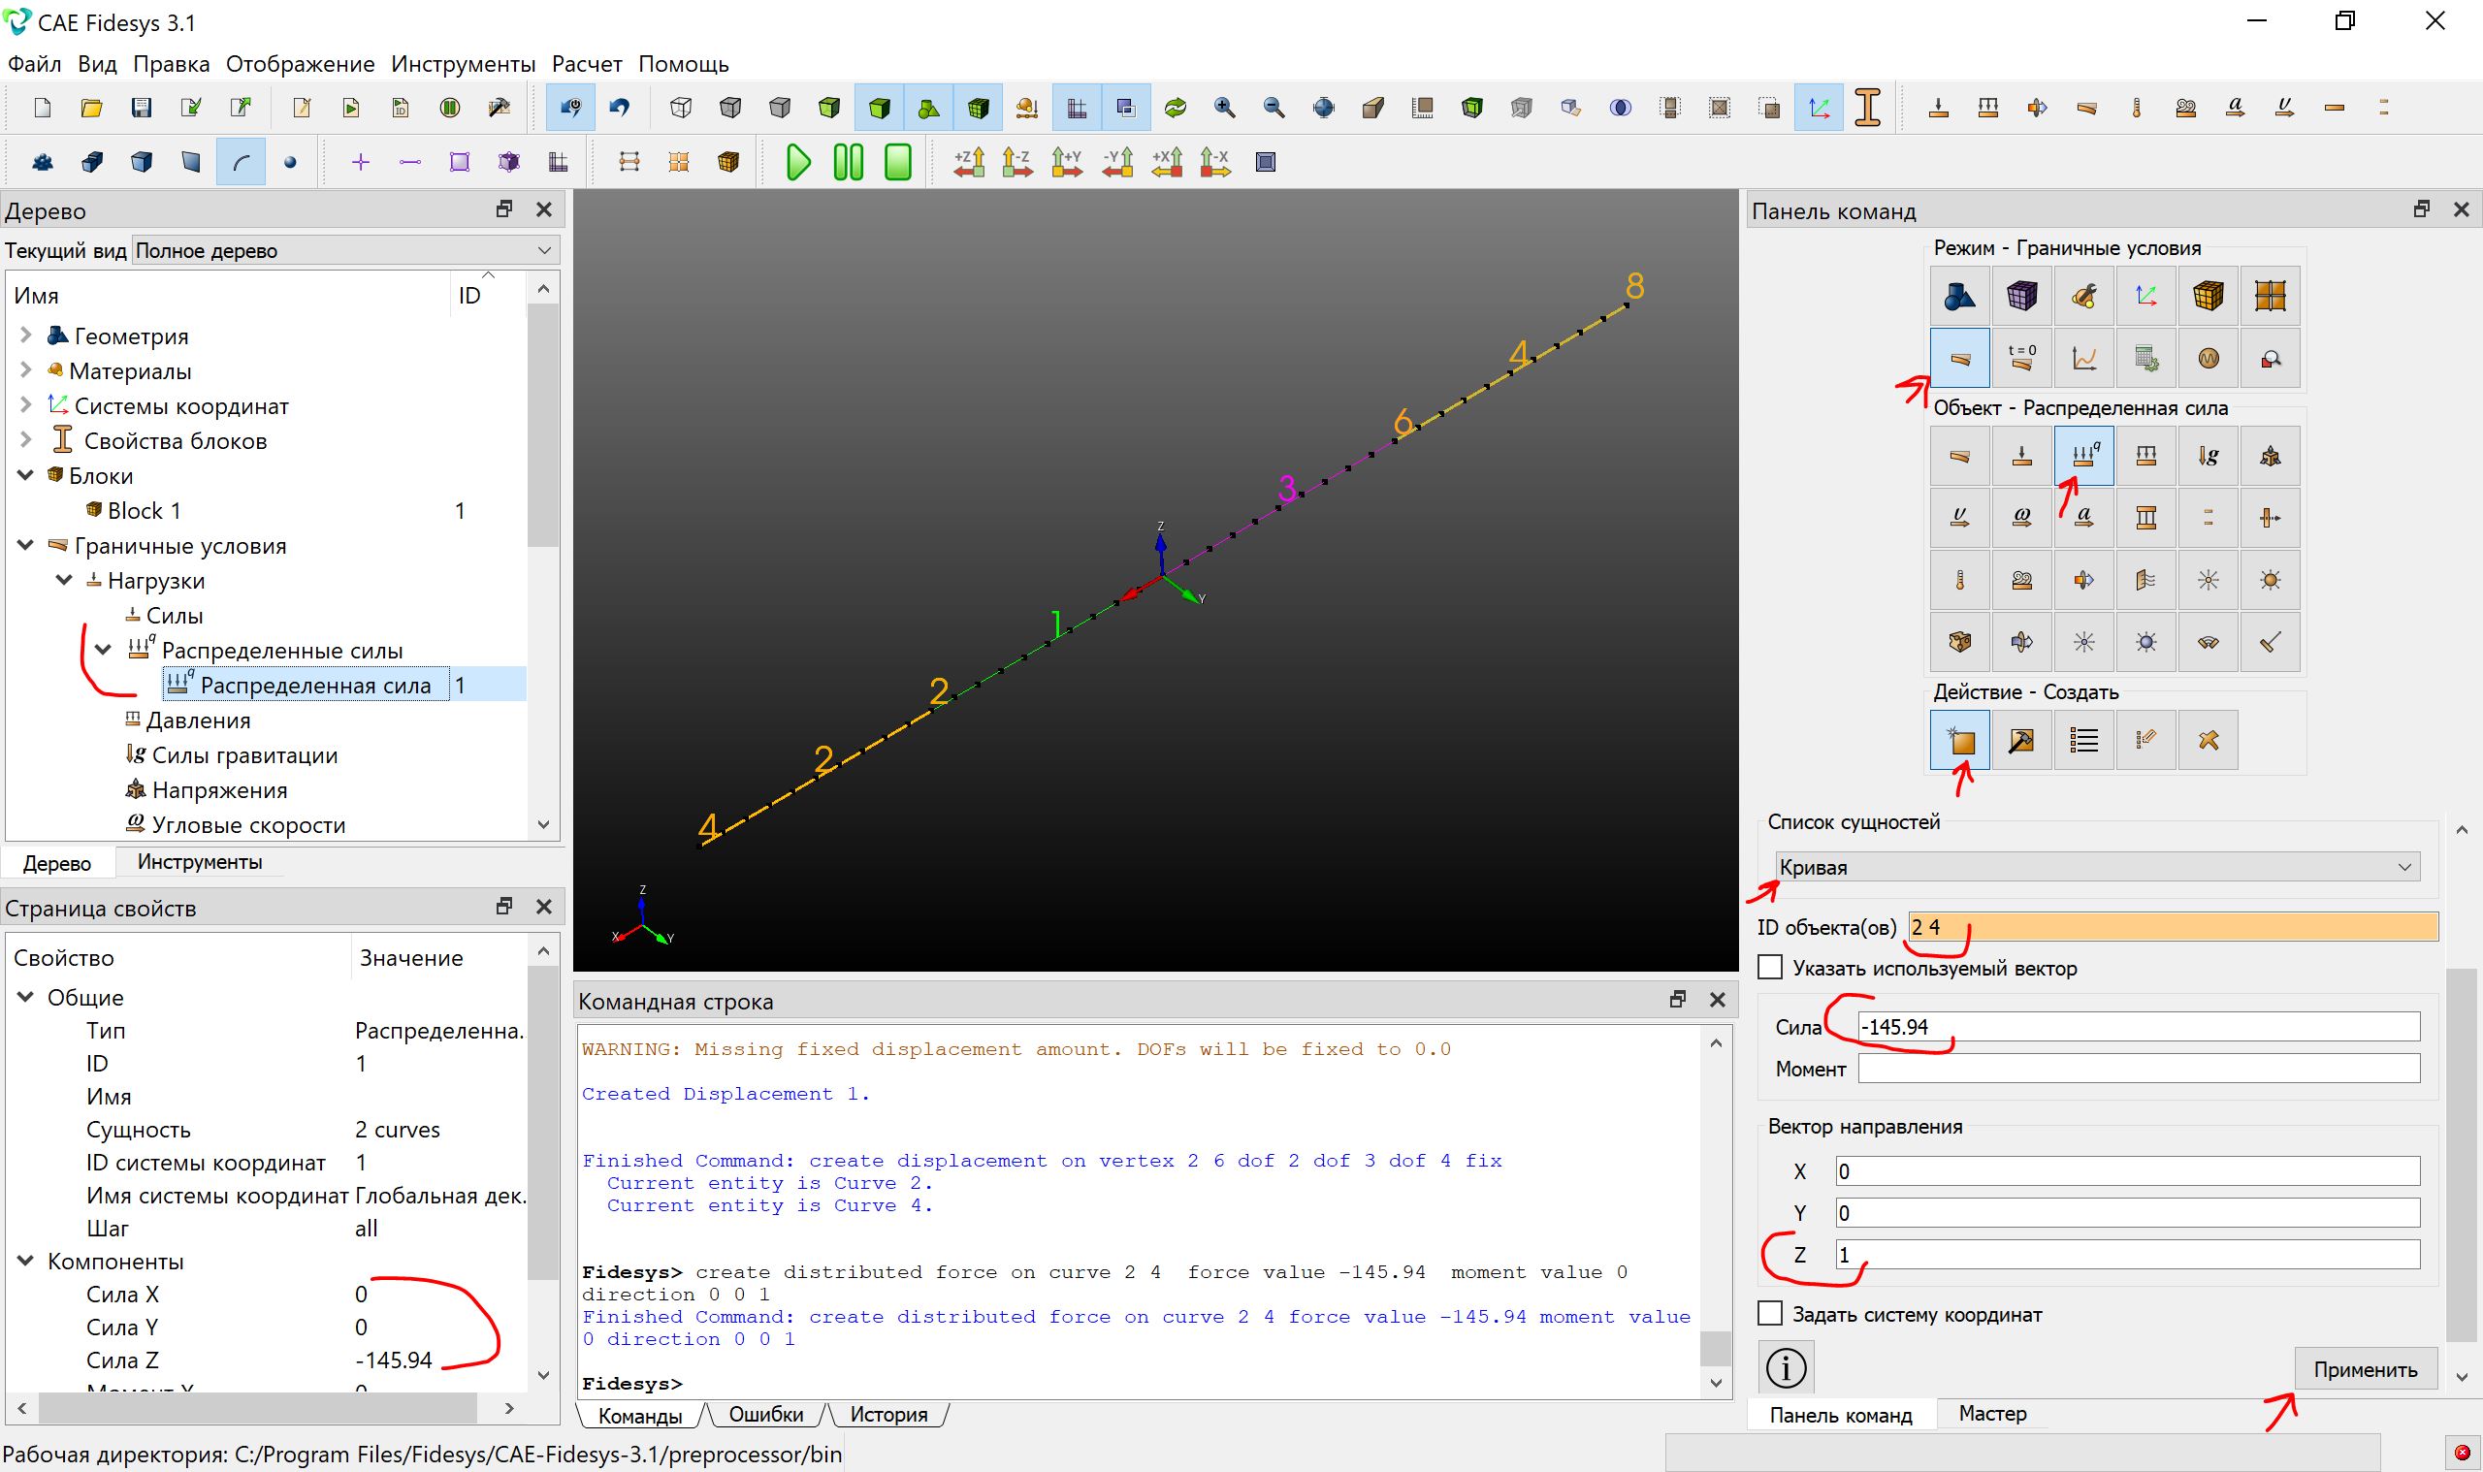The height and width of the screenshot is (1472, 2483).
Task: Open Geometry mode in command panel
Action: (1959, 296)
